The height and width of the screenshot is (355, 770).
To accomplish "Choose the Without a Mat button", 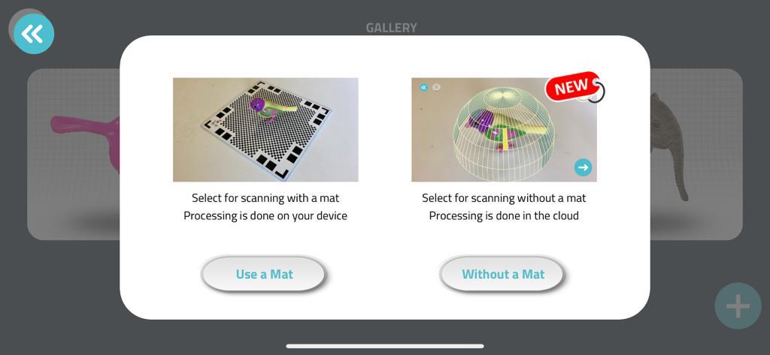I will point(503,274).
